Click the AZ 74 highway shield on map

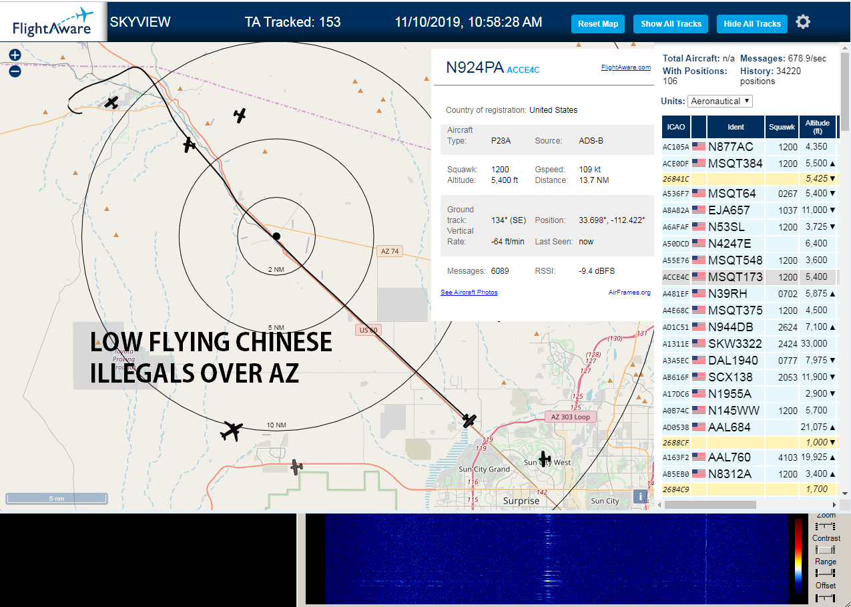point(389,251)
